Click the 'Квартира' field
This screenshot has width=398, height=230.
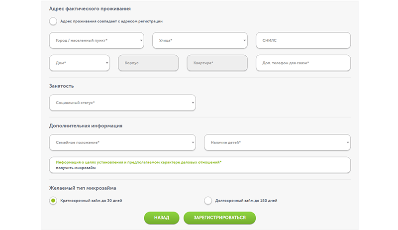click(217, 63)
